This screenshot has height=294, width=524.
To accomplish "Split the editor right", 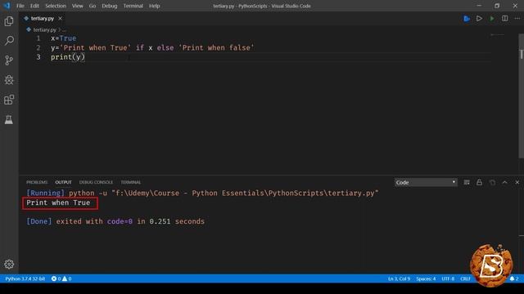I will [x=505, y=19].
